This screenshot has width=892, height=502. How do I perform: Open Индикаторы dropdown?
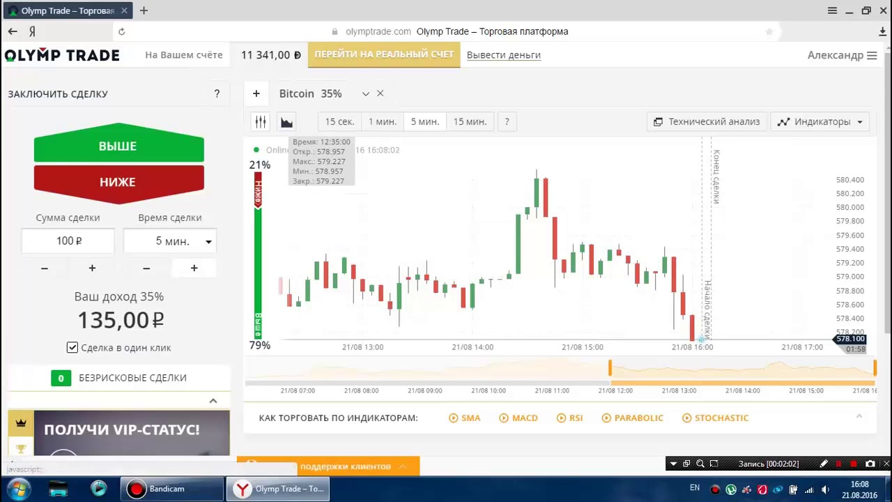[820, 121]
